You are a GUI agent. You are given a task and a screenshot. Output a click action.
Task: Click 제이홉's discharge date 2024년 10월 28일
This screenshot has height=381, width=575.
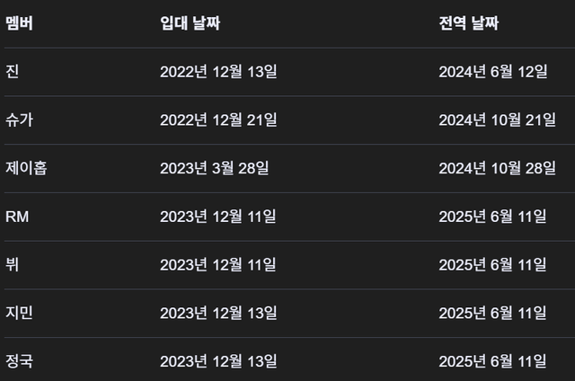click(497, 168)
